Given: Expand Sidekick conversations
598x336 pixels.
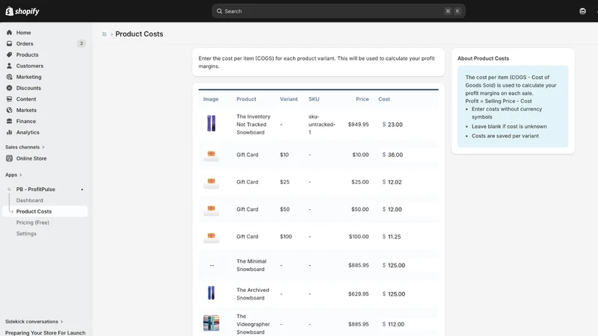Looking at the screenshot, I should click(x=34, y=322).
